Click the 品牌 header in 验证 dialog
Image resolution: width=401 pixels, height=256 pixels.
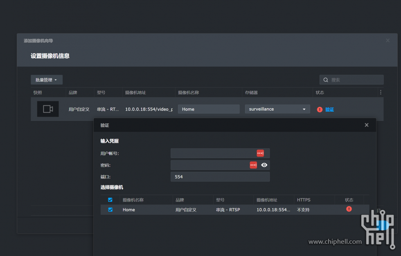(x=180, y=200)
